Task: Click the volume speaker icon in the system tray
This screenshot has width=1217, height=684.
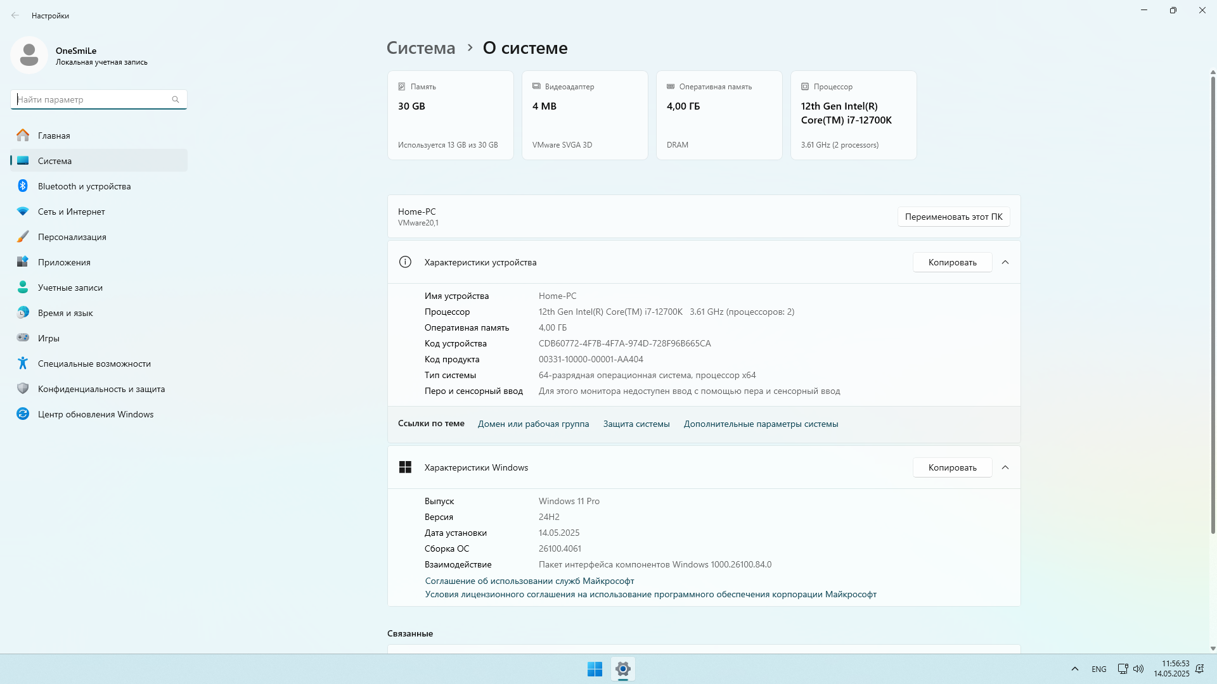Action: 1138,669
